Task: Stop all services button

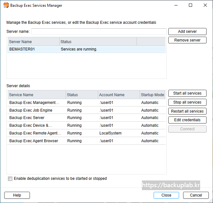Action: tap(187, 102)
